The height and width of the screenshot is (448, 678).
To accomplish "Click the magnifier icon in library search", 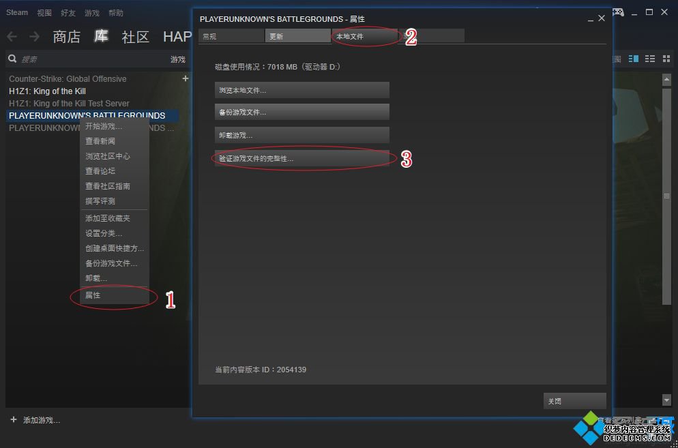I will click(12, 59).
